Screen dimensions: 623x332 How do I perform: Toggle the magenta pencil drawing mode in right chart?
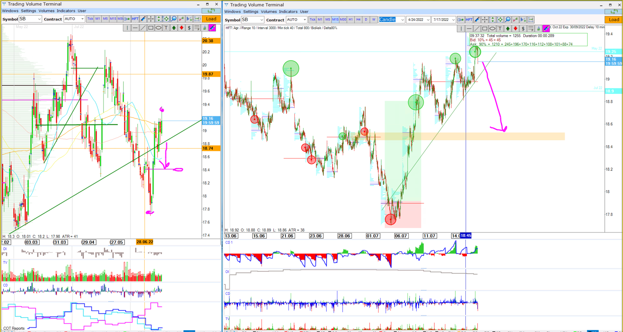[546, 29]
